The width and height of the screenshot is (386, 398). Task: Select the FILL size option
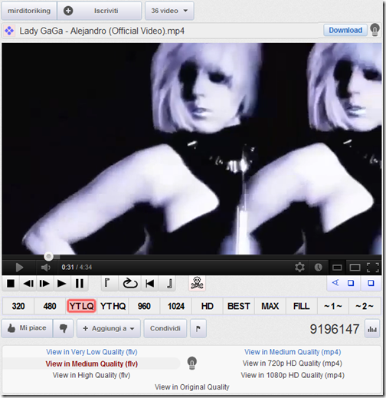click(x=302, y=306)
